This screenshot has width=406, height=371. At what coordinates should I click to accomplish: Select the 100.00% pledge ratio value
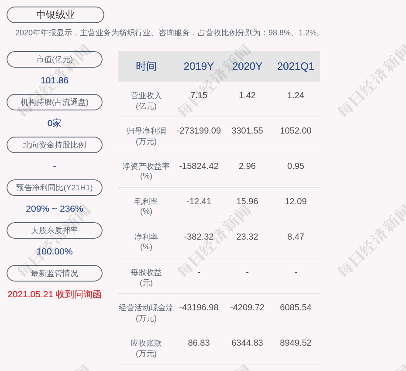click(55, 251)
